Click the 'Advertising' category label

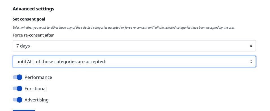[36, 100]
